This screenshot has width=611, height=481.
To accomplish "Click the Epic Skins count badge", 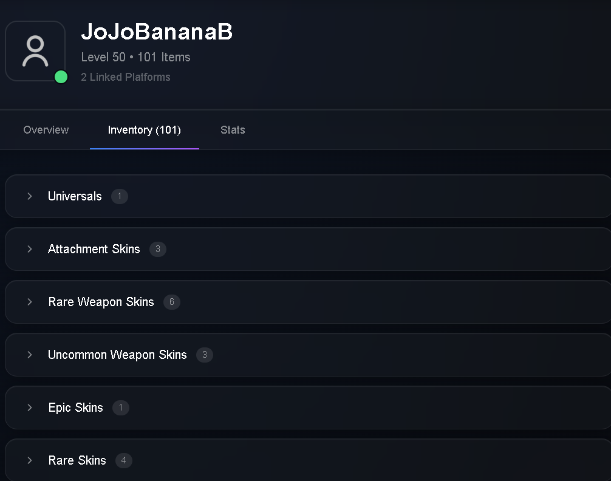I will point(121,408).
